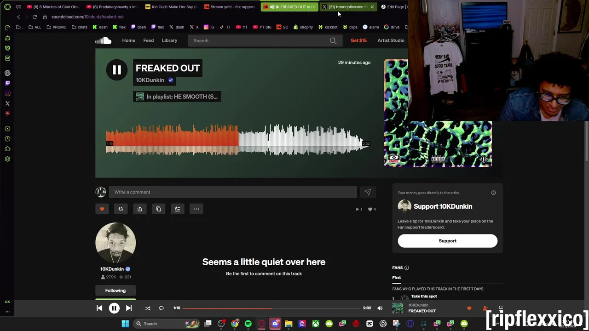The width and height of the screenshot is (589, 331).
Task: Select the First fans tab
Action: pyautogui.click(x=396, y=278)
